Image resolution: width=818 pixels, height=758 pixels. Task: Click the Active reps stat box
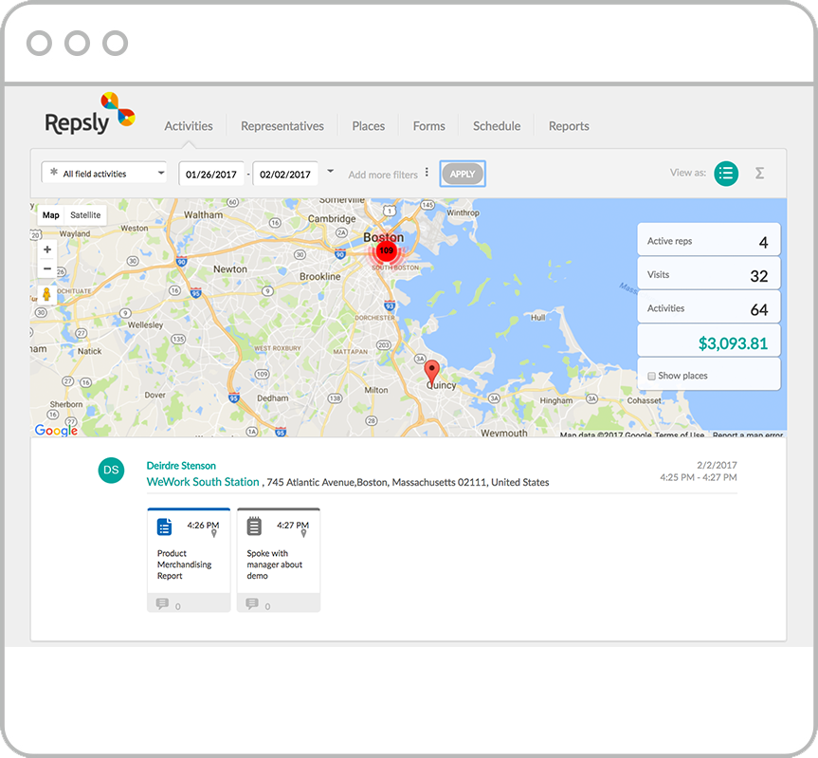tap(709, 240)
